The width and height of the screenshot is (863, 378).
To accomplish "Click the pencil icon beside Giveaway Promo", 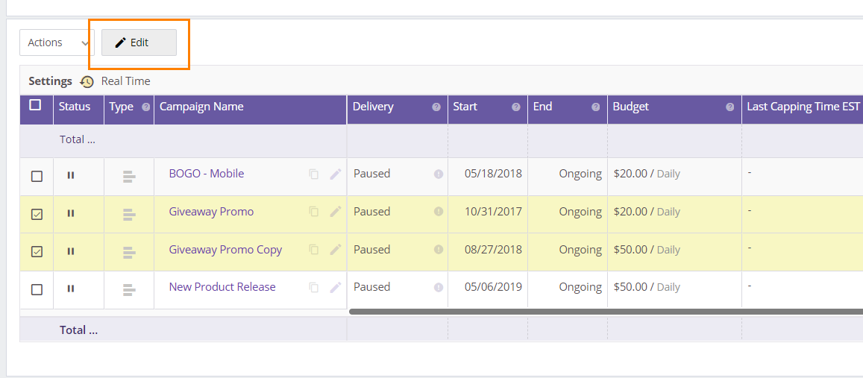I will click(x=336, y=212).
